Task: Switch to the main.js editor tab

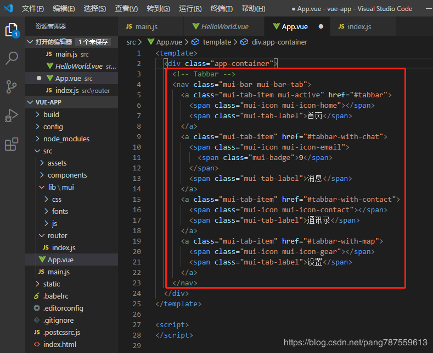Action: pyautogui.click(x=151, y=26)
